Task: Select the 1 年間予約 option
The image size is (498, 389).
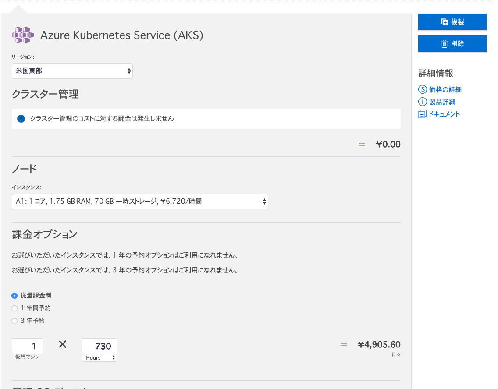Action: 14,308
